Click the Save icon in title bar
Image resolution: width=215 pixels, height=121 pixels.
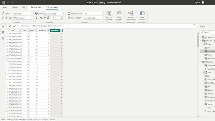[x=4, y=2]
